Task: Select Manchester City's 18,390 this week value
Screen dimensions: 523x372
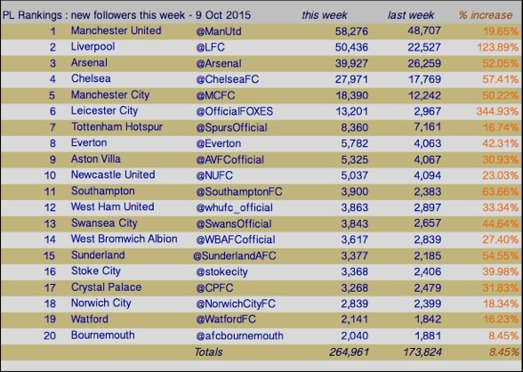Action: point(351,95)
